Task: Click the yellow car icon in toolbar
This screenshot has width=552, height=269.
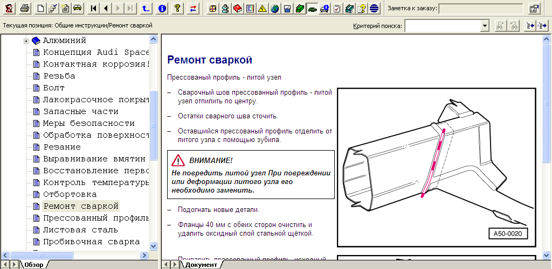Action: 78,8
